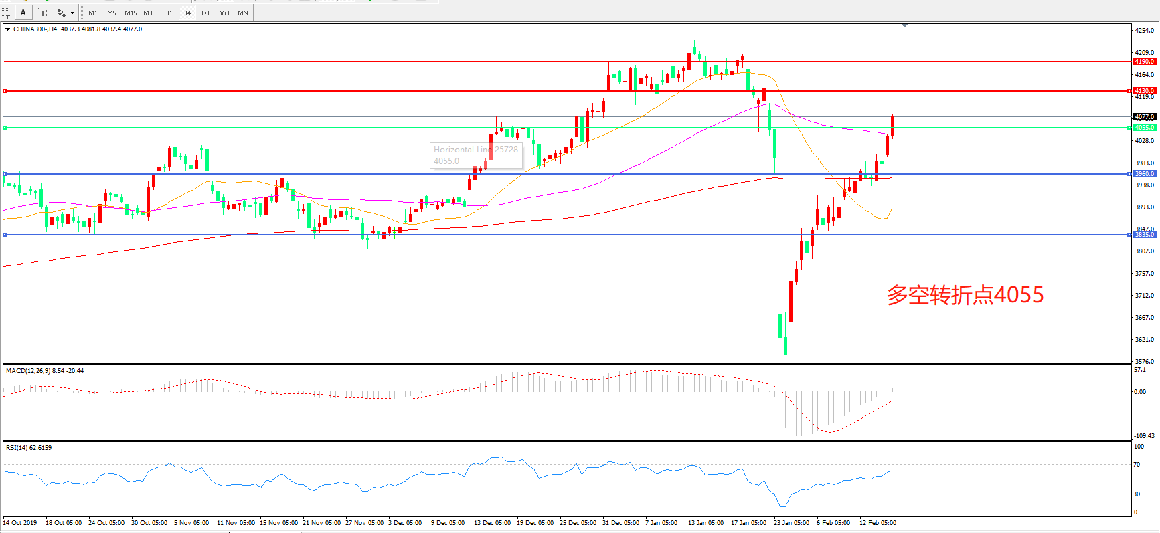Click the Fibonacci tool at toolbar's left edge

pyautogui.click(x=5, y=13)
